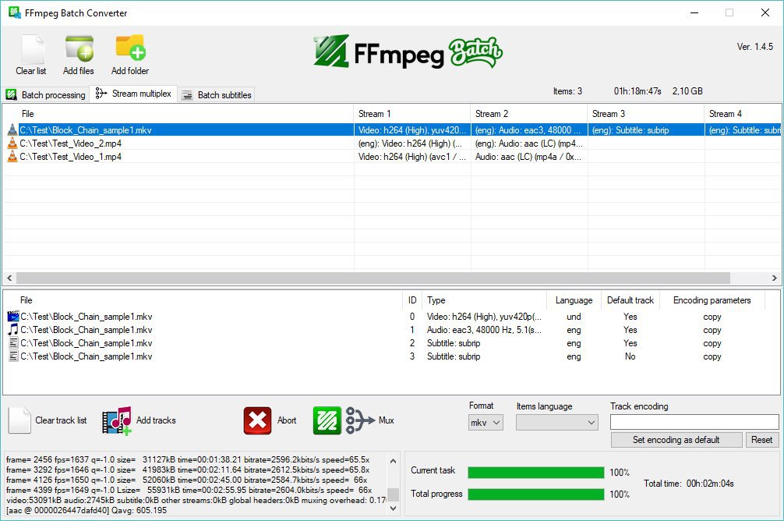
Task: Click the app icon in title bar
Action: point(14,12)
